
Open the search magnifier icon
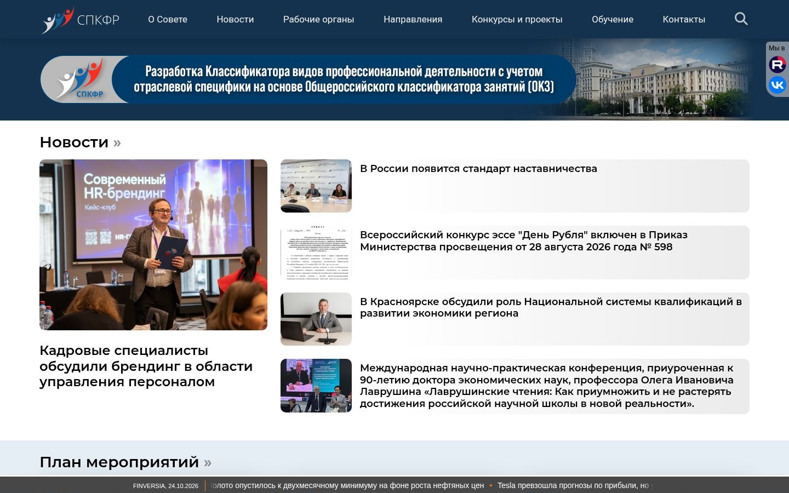741,19
